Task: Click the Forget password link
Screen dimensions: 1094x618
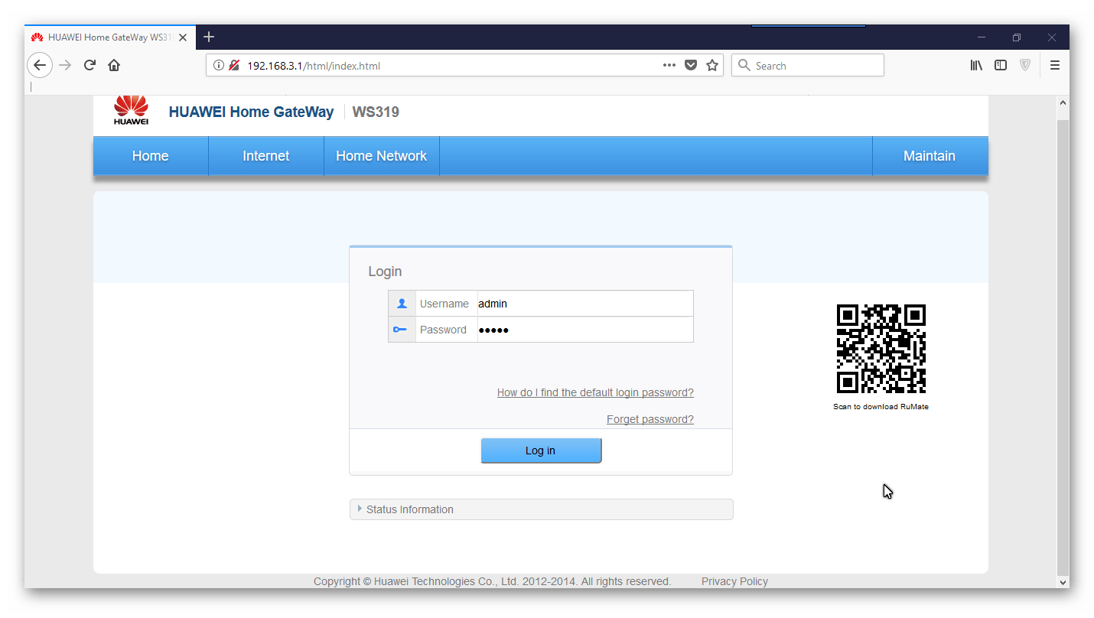Action: (650, 419)
